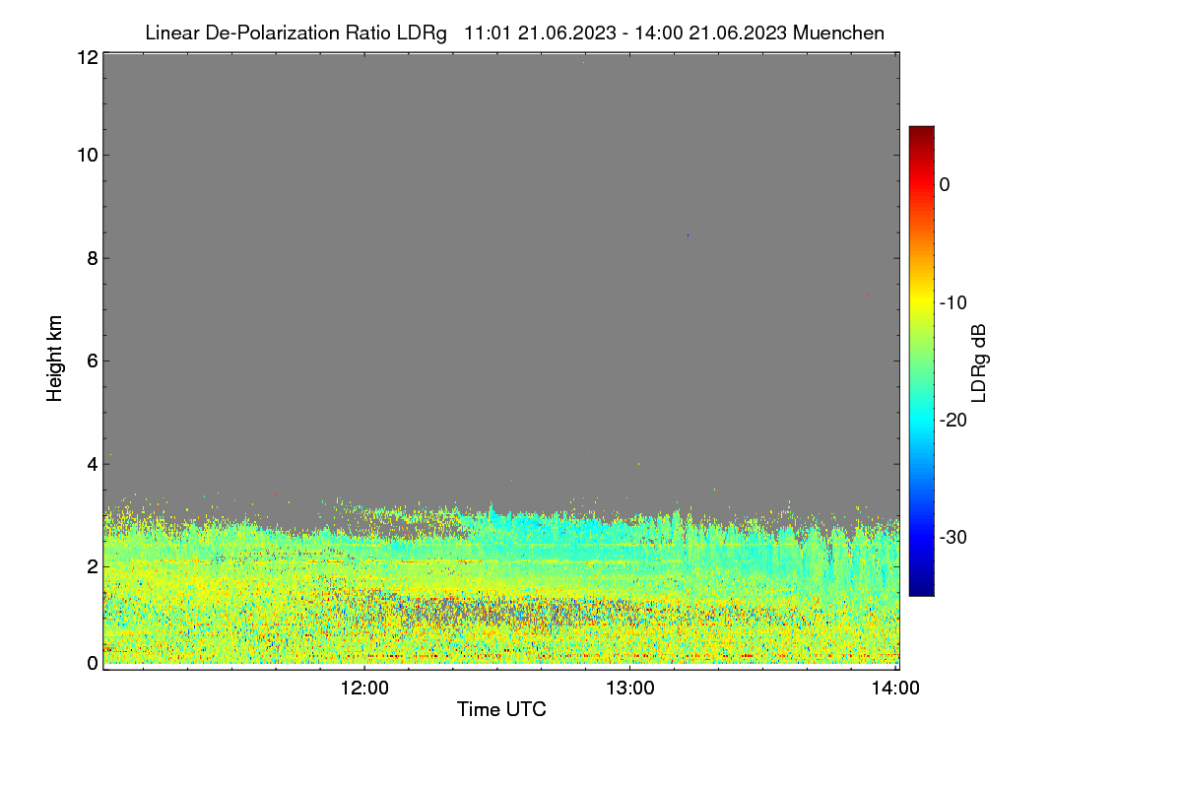This screenshot has width=1182, height=788.
Task: Click the dark red top of the colorbar
Action: coord(921,133)
